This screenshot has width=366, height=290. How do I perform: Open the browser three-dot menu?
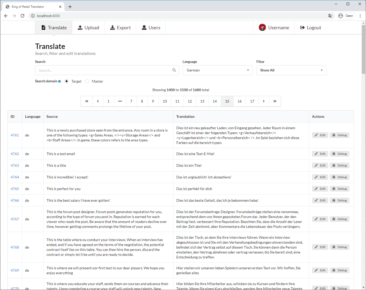pos(360,16)
